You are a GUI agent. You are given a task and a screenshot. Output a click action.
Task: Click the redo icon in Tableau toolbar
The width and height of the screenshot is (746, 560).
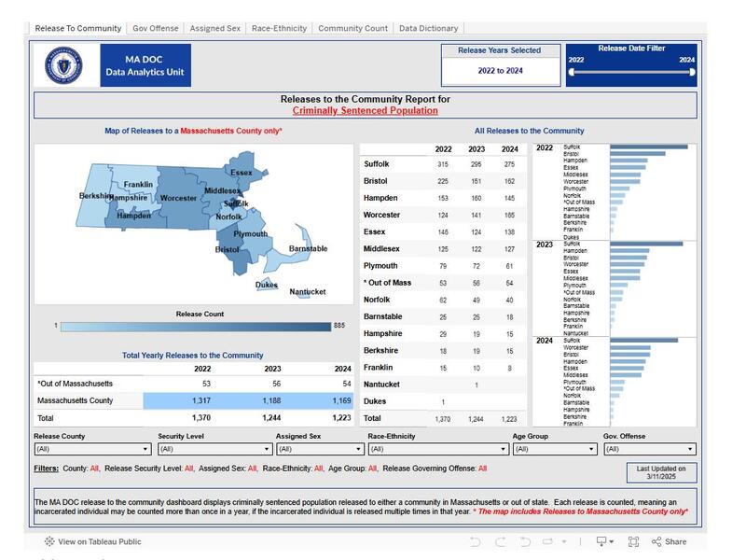[x=500, y=541]
